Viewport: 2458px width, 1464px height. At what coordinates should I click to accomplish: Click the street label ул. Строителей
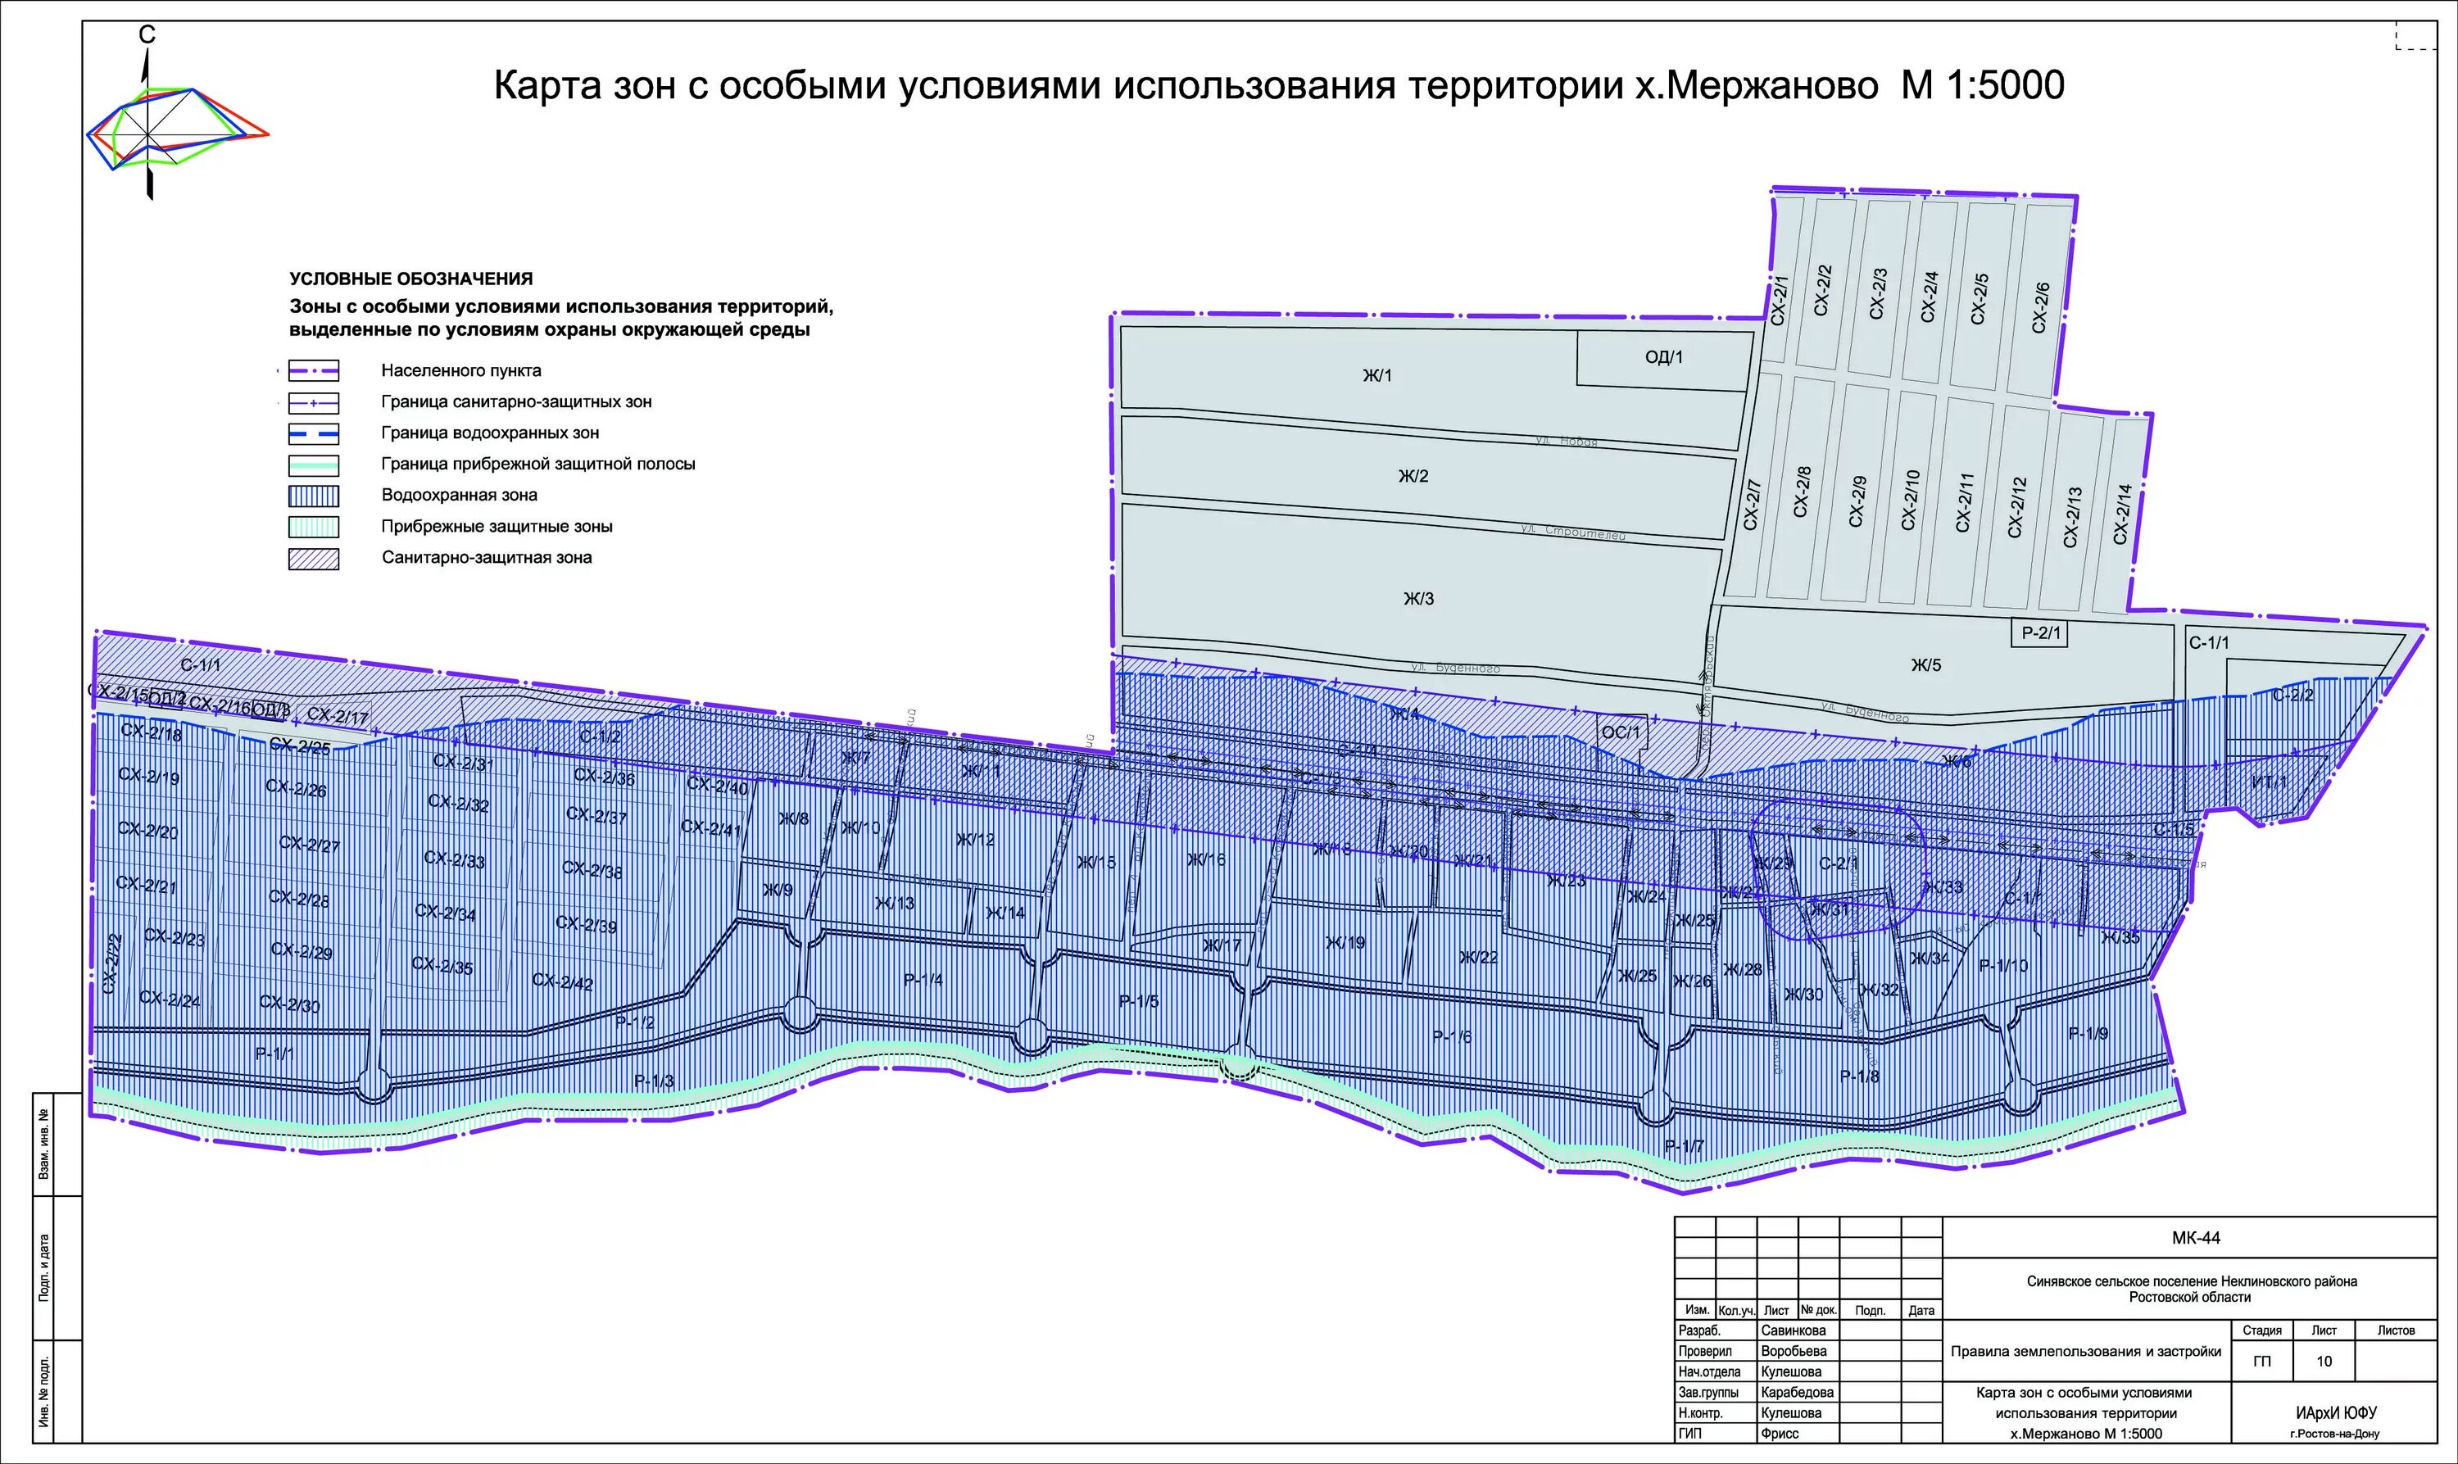1572,533
